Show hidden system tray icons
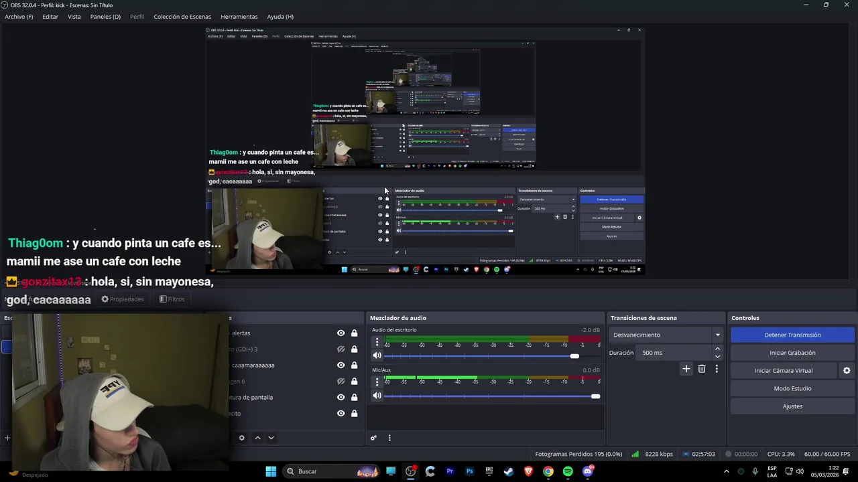The height and width of the screenshot is (482, 858). click(x=726, y=471)
